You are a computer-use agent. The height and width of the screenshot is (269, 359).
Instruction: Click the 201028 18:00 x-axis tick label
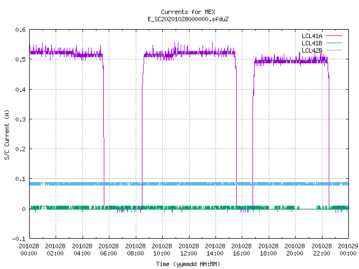pos(268,250)
